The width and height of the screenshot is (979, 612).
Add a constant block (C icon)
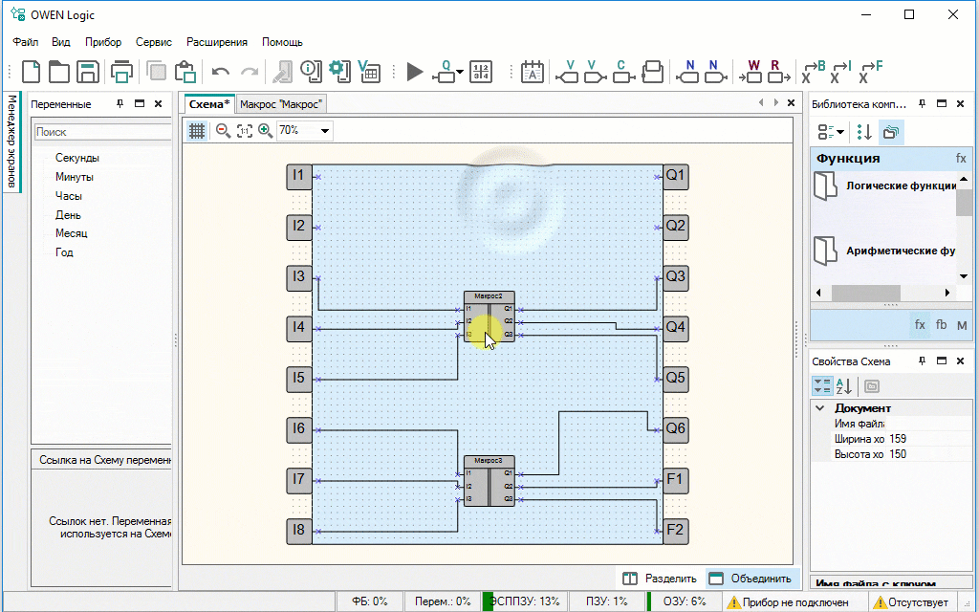(x=621, y=72)
